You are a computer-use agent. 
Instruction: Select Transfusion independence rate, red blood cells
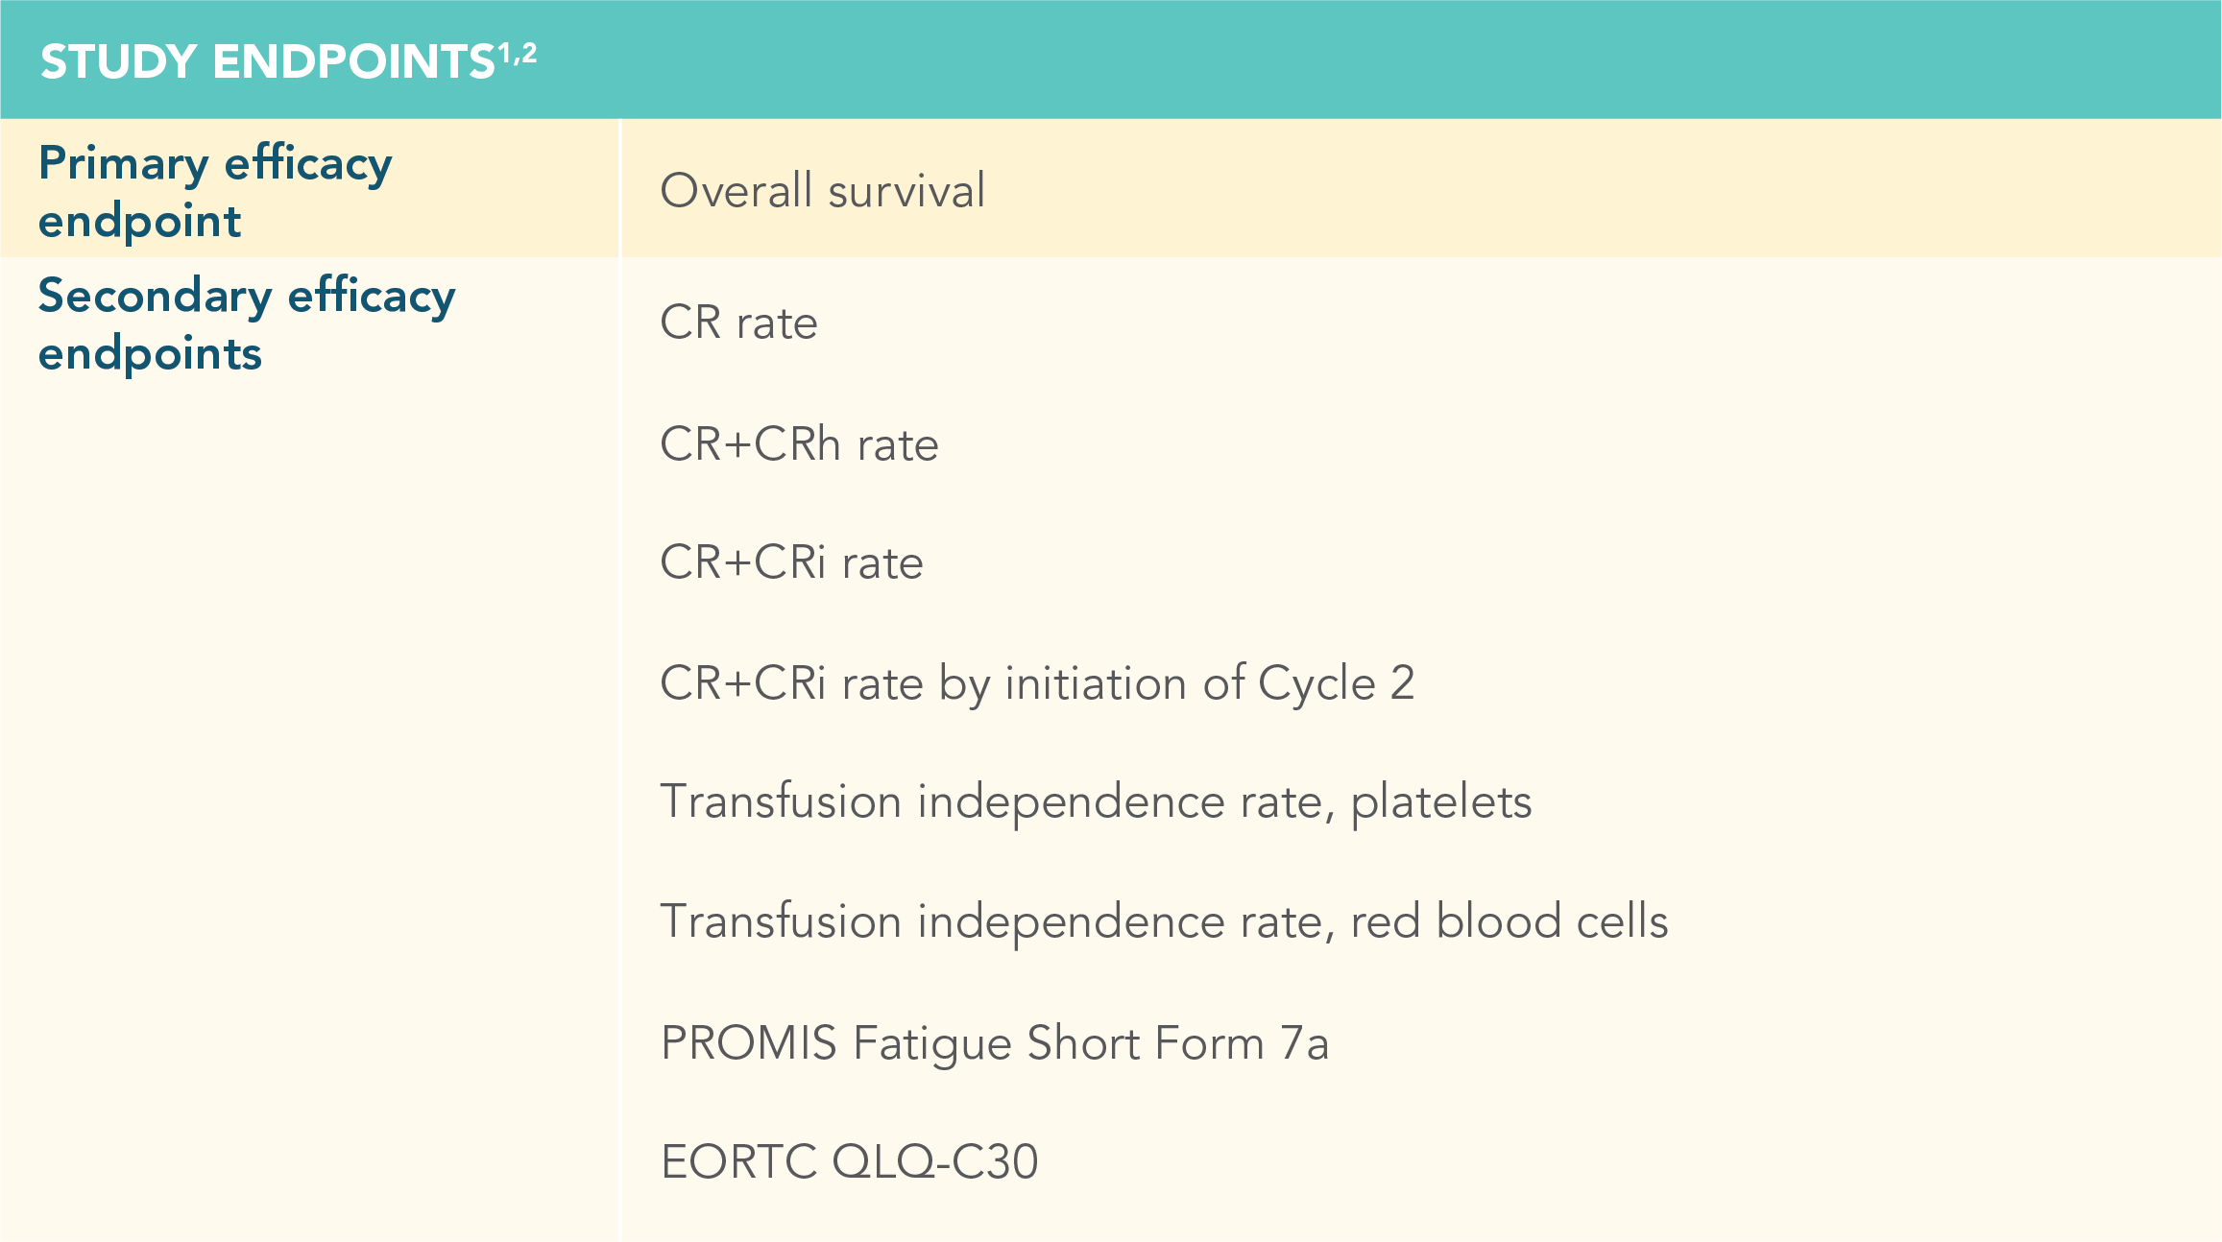point(1163,921)
